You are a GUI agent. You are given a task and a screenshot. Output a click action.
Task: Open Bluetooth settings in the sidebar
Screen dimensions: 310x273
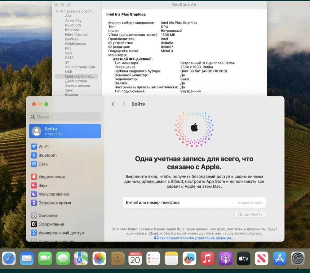pos(48,155)
